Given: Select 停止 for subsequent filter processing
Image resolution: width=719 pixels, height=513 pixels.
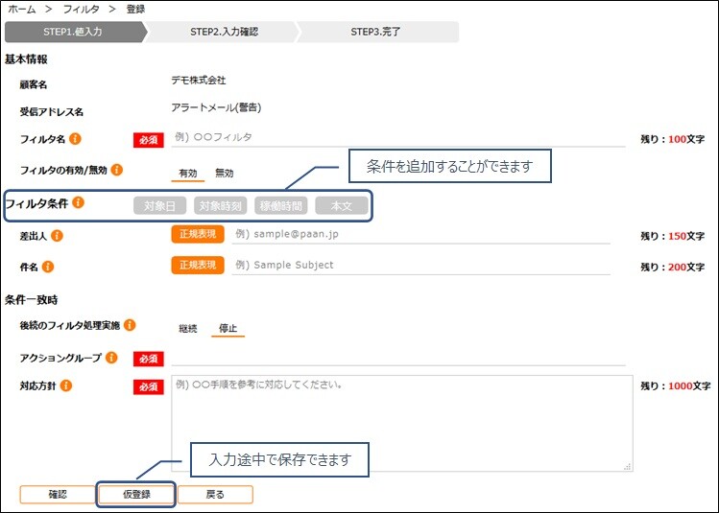Looking at the screenshot, I should pos(228,329).
